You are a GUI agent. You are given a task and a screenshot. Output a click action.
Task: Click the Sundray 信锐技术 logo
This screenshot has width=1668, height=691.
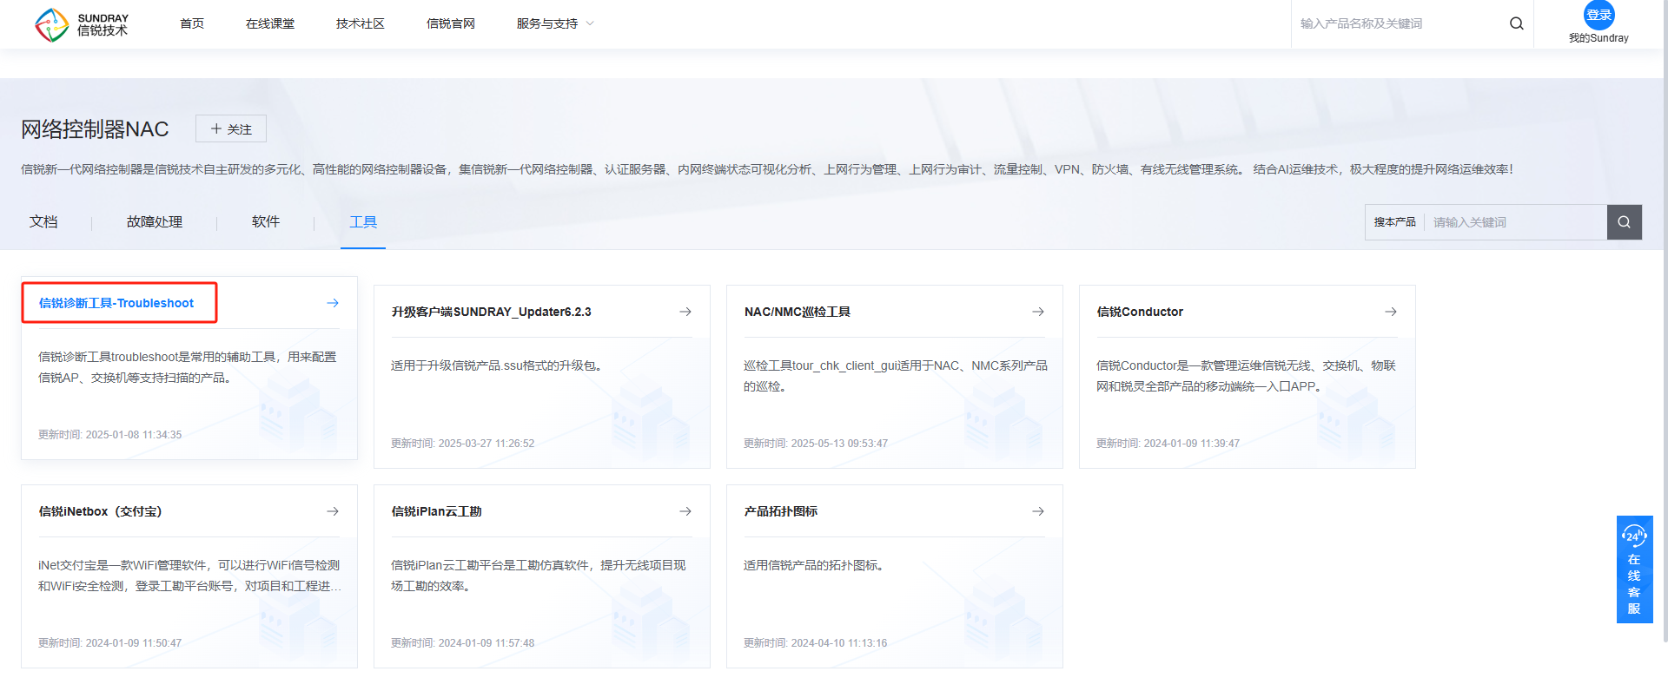click(82, 24)
